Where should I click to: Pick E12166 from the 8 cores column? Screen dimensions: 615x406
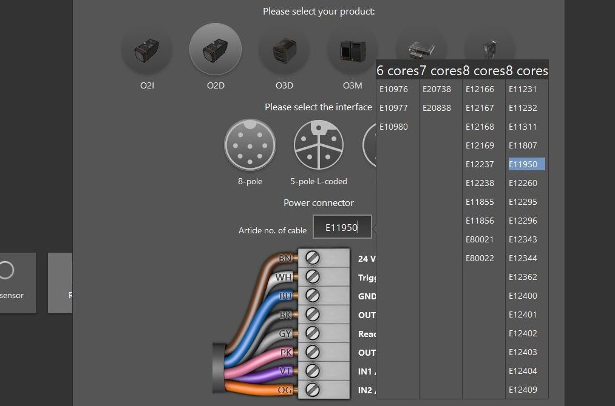tap(480, 89)
